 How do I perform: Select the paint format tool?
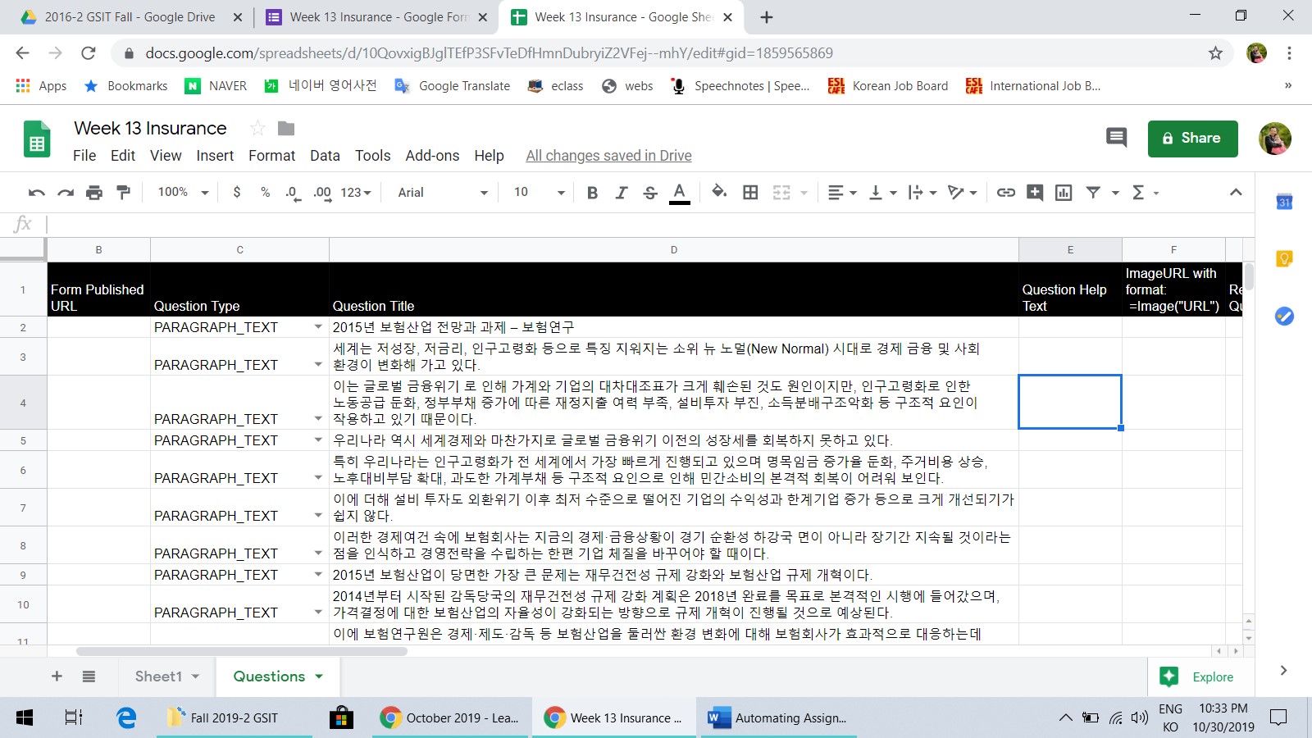123,193
